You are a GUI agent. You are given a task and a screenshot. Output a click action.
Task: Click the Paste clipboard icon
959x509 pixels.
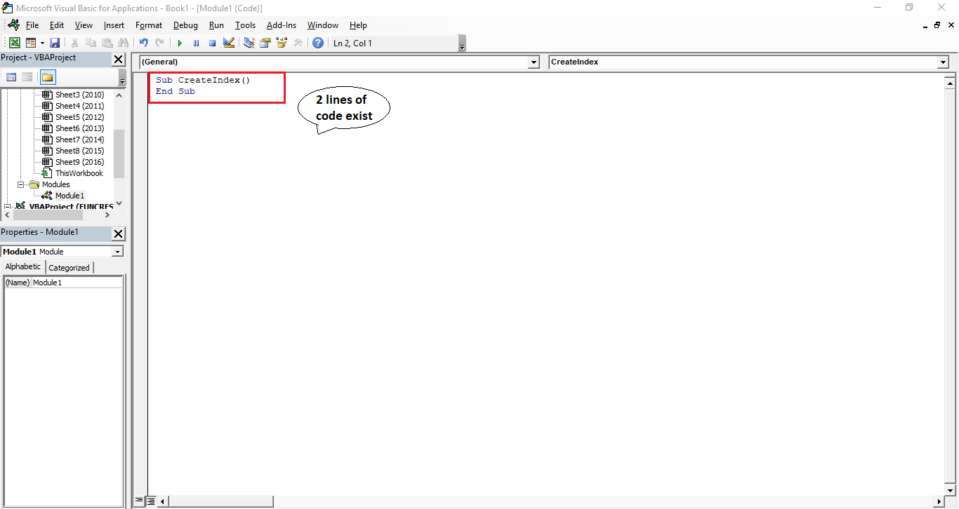tap(107, 43)
